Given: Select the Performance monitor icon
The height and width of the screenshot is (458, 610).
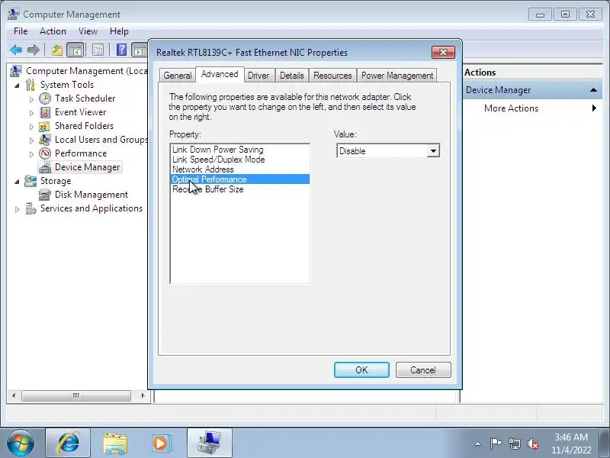Looking at the screenshot, I should click(45, 153).
